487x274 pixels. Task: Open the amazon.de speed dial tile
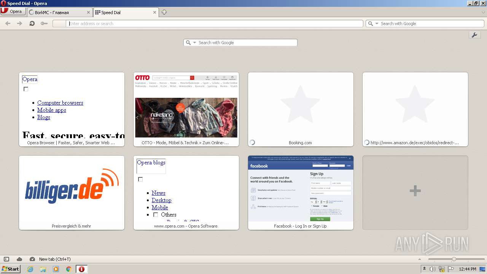coord(415,109)
